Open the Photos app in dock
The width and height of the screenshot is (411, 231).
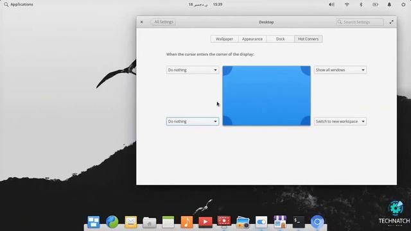[243, 222]
